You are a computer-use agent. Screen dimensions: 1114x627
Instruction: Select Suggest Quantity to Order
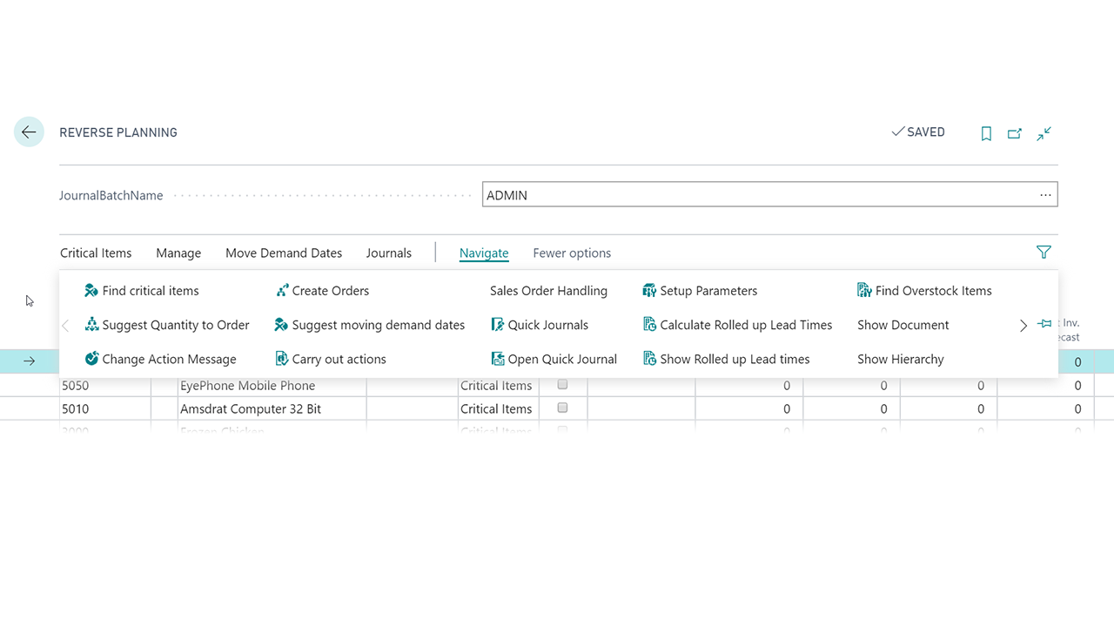point(166,325)
